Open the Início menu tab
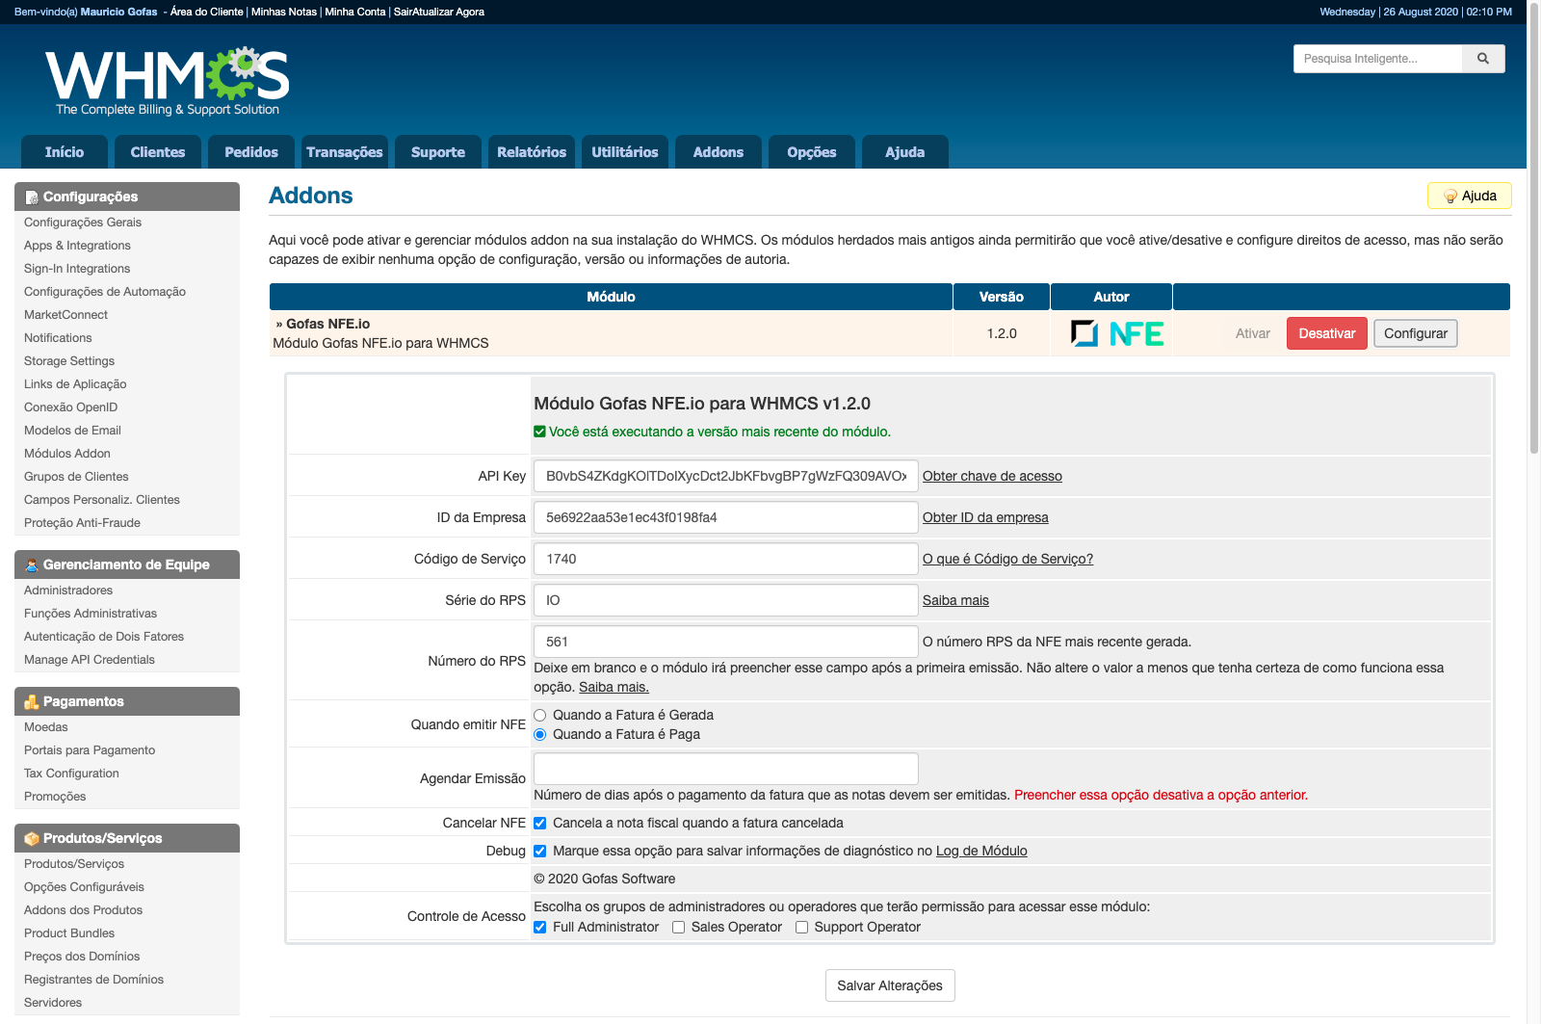 [x=65, y=152]
